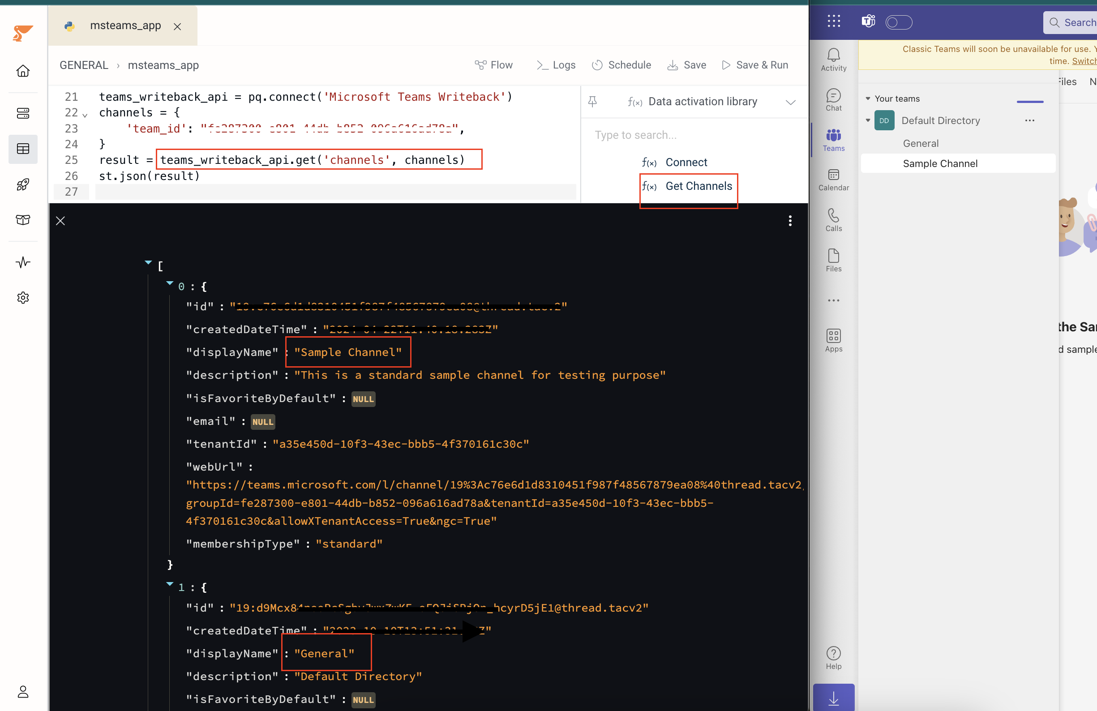
Task: Open Apps in the Teams rail
Action: [833, 341]
